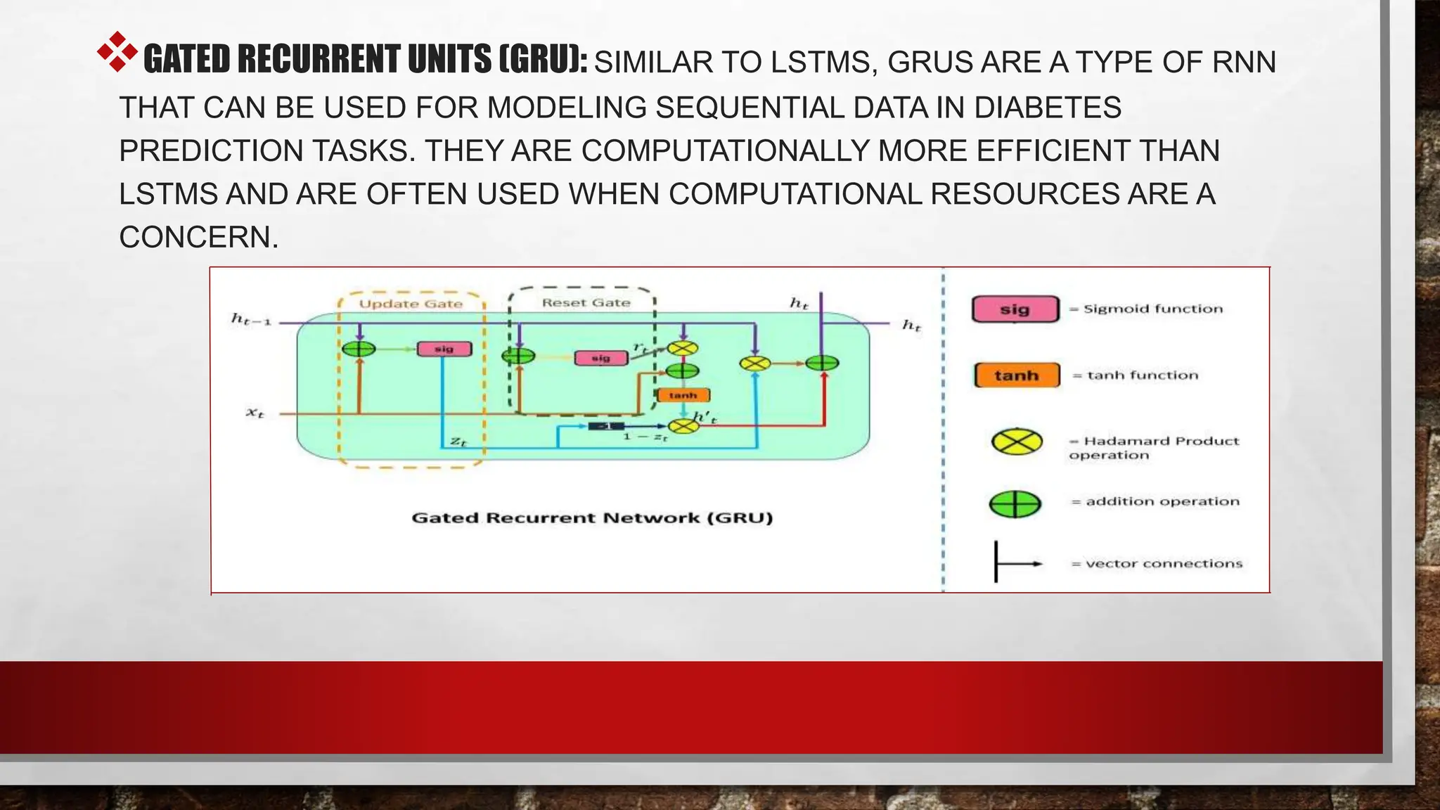1440x810 pixels.
Task: Click the pink sig box in the legend
Action: (x=1015, y=309)
